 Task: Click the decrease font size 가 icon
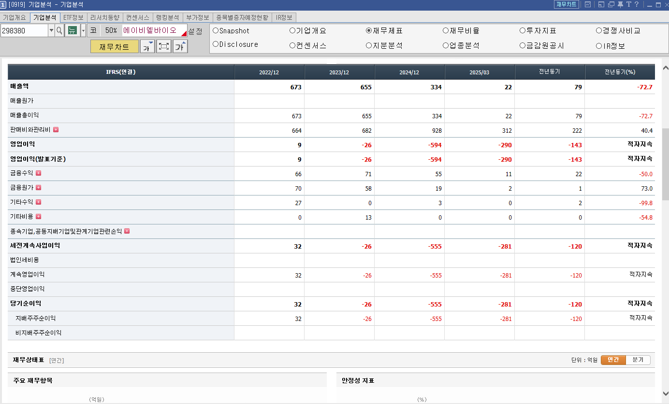coord(147,47)
